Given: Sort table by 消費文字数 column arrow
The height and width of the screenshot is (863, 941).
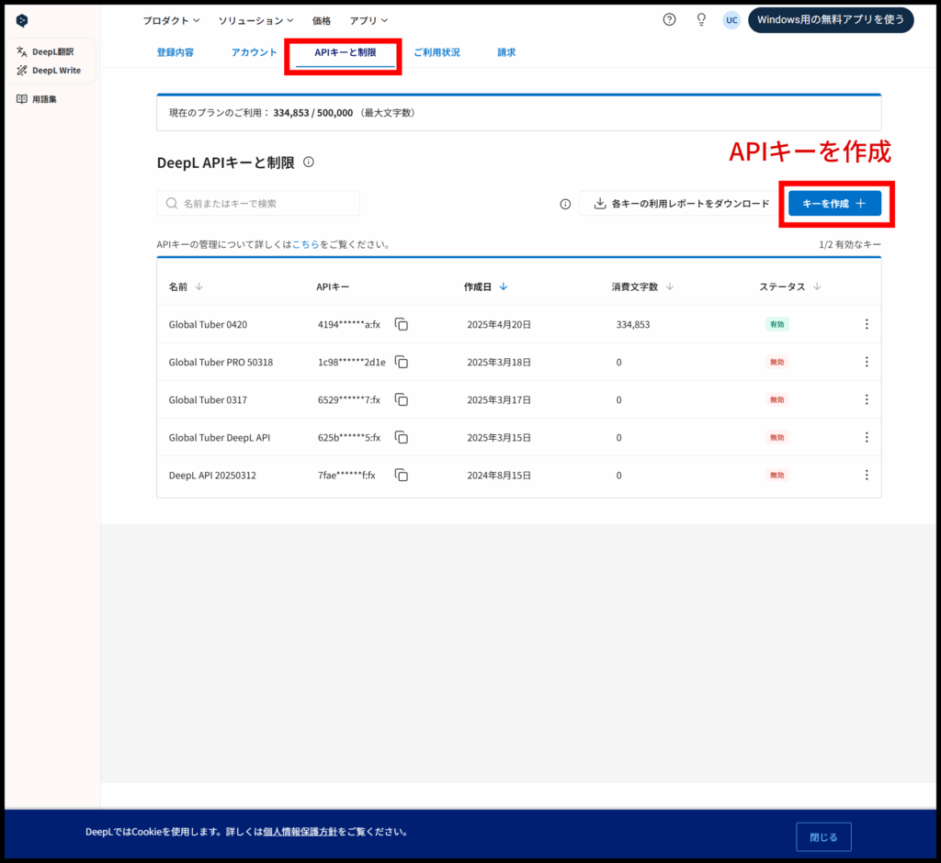Looking at the screenshot, I should pos(670,286).
